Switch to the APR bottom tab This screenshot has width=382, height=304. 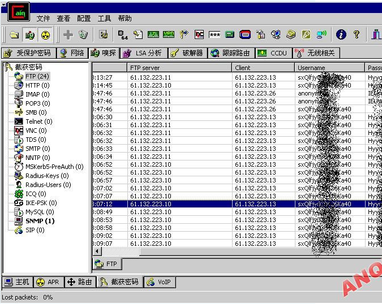(x=49, y=282)
